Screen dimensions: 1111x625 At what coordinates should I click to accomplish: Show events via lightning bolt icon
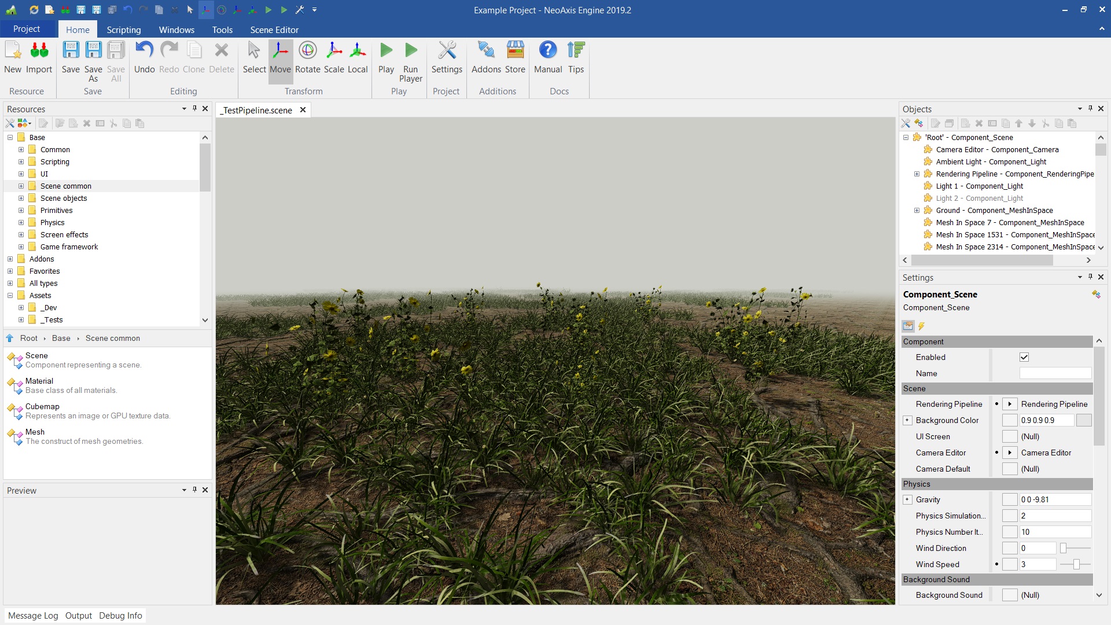click(x=921, y=326)
